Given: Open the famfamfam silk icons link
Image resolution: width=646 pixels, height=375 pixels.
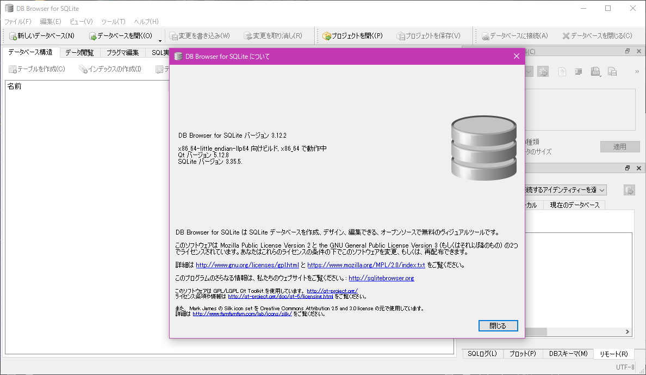Looking at the screenshot, I should 243,314.
